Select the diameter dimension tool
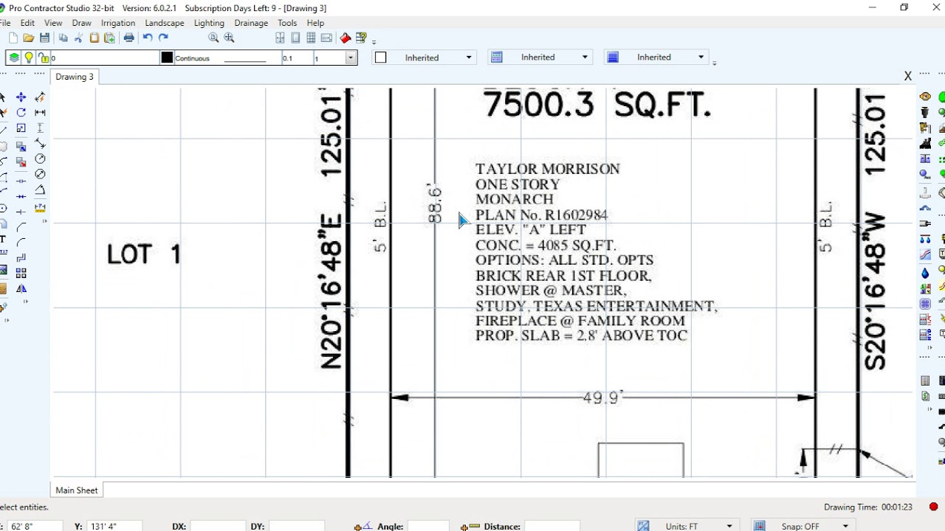 pos(40,174)
